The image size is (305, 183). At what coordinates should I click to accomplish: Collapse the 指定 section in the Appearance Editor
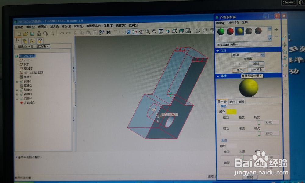(x=218, y=51)
